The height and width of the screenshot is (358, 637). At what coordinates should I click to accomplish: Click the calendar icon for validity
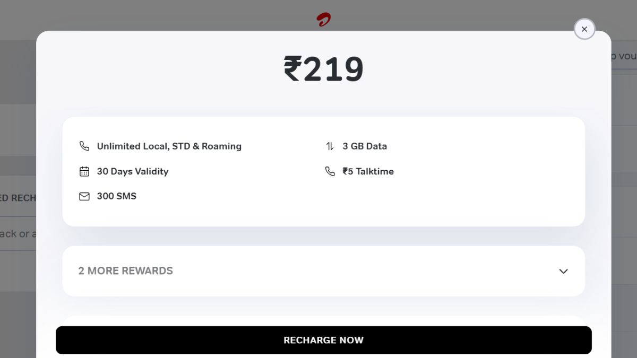pos(84,171)
